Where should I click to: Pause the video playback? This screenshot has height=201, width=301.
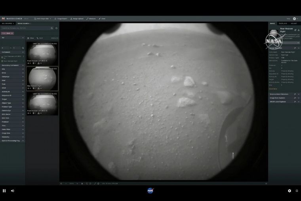4,191
